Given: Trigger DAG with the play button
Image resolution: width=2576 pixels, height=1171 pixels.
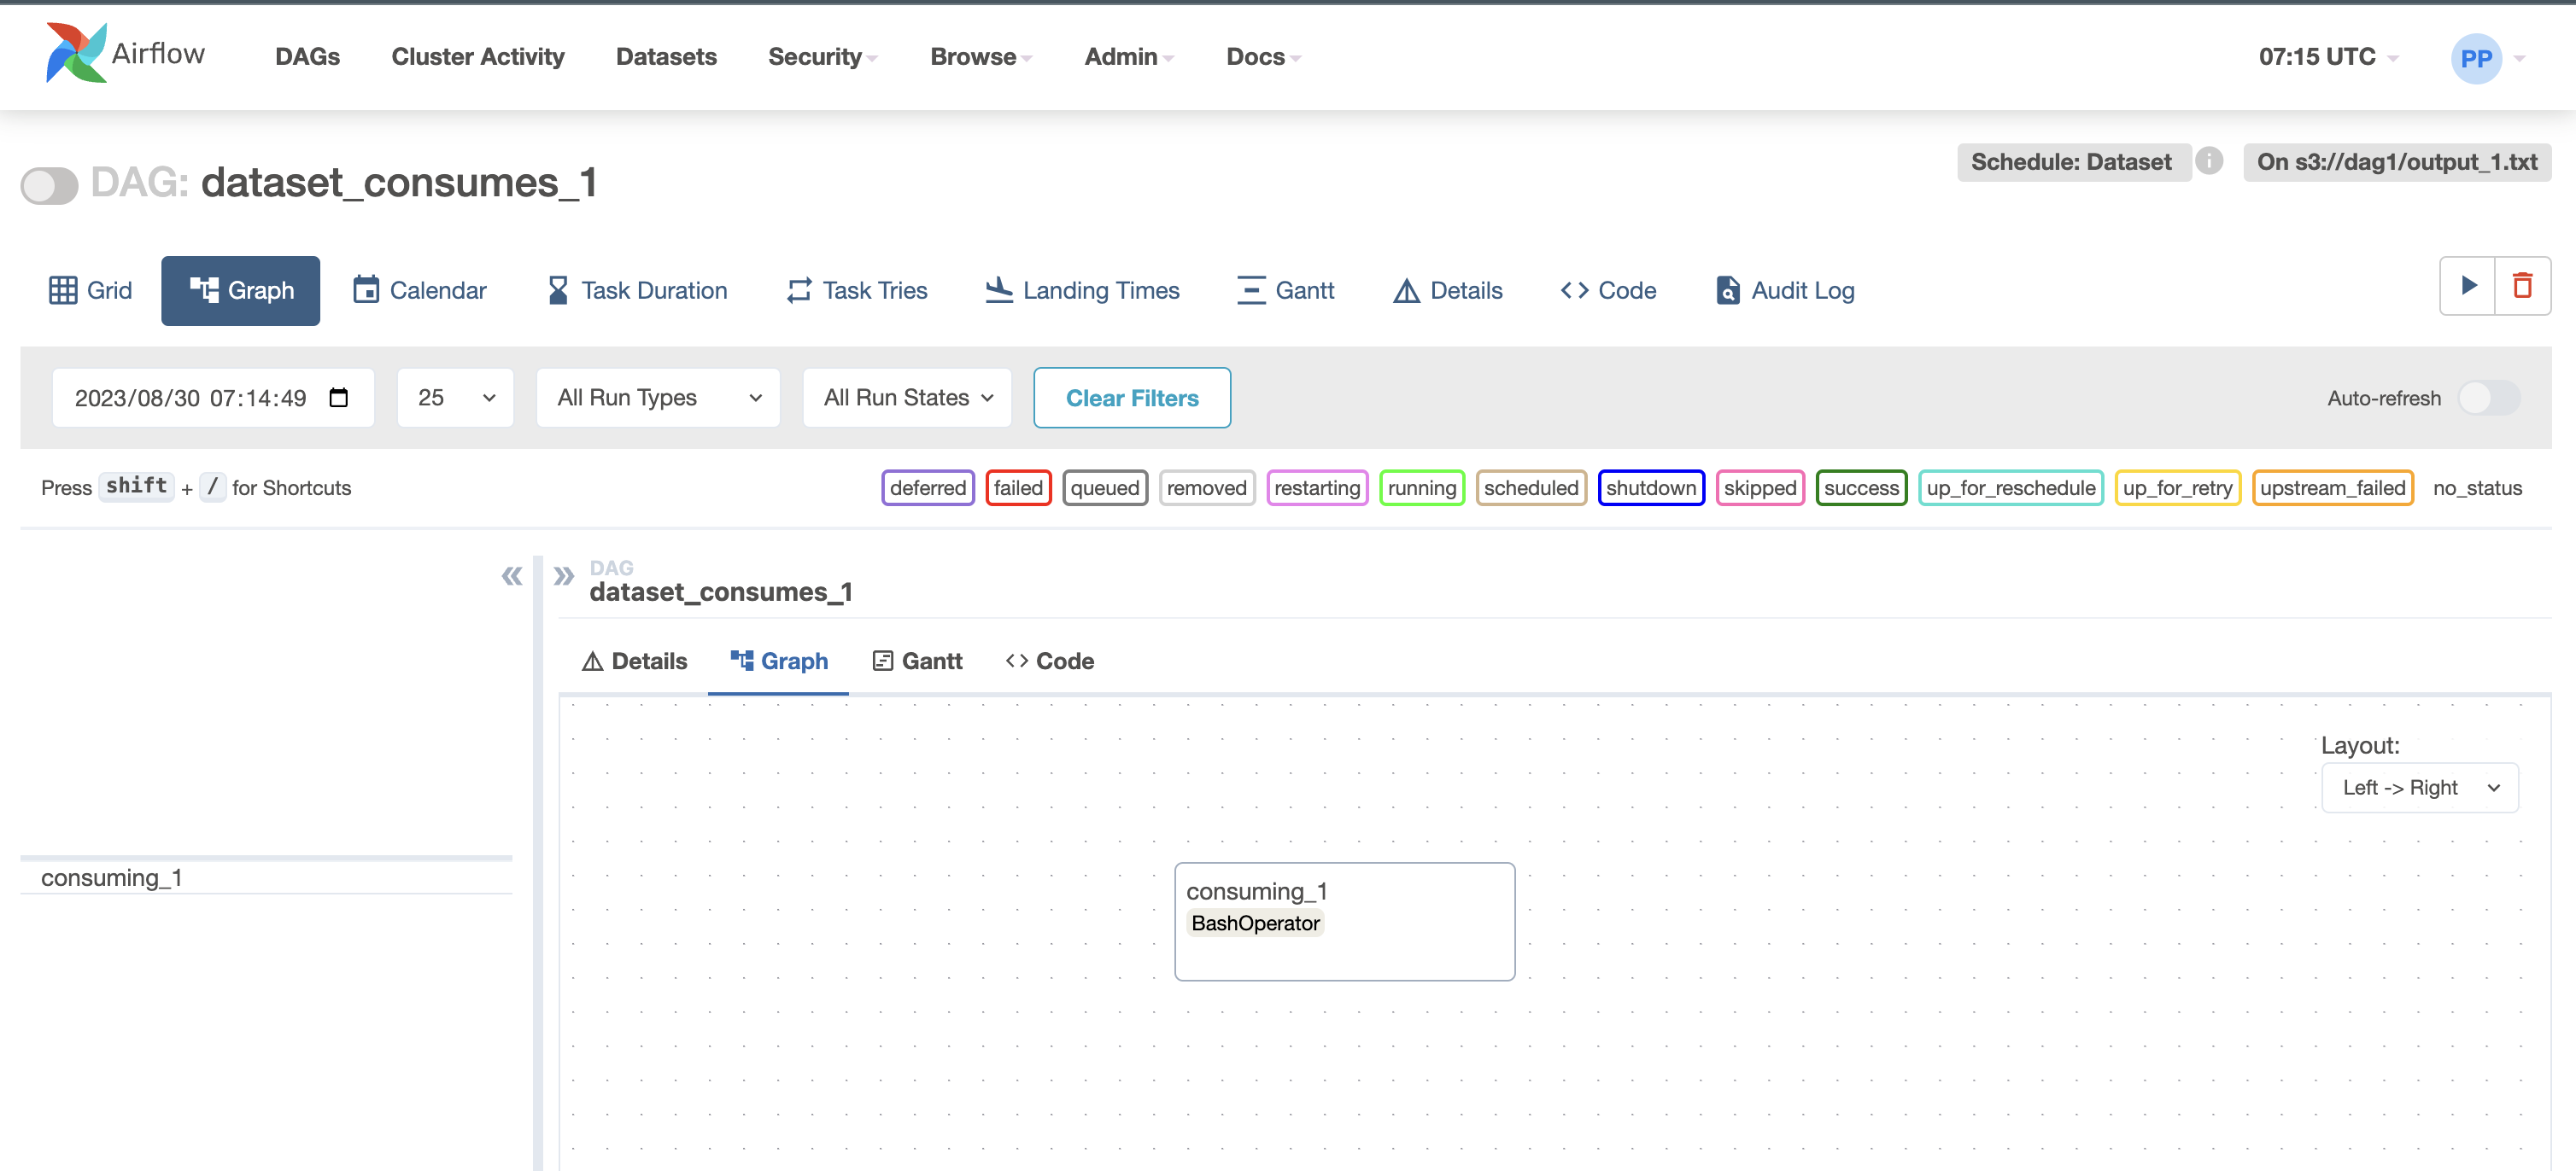Looking at the screenshot, I should (x=2467, y=287).
